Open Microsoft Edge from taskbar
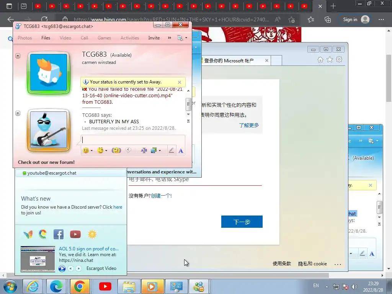Screen dimensions: 392x294 tap(57, 286)
